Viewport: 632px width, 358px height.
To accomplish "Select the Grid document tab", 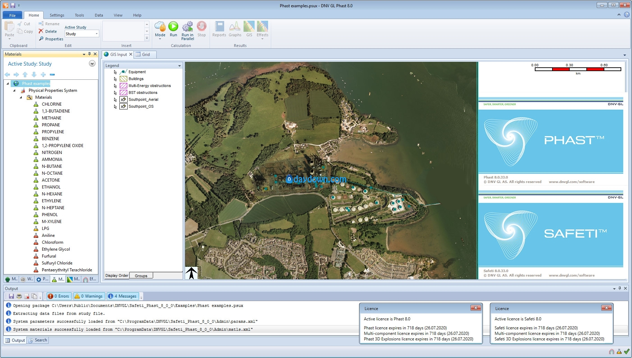I will point(146,55).
